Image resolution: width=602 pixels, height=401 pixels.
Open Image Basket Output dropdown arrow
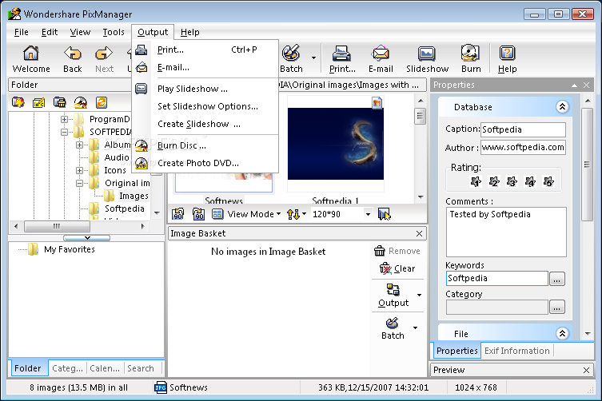click(419, 295)
